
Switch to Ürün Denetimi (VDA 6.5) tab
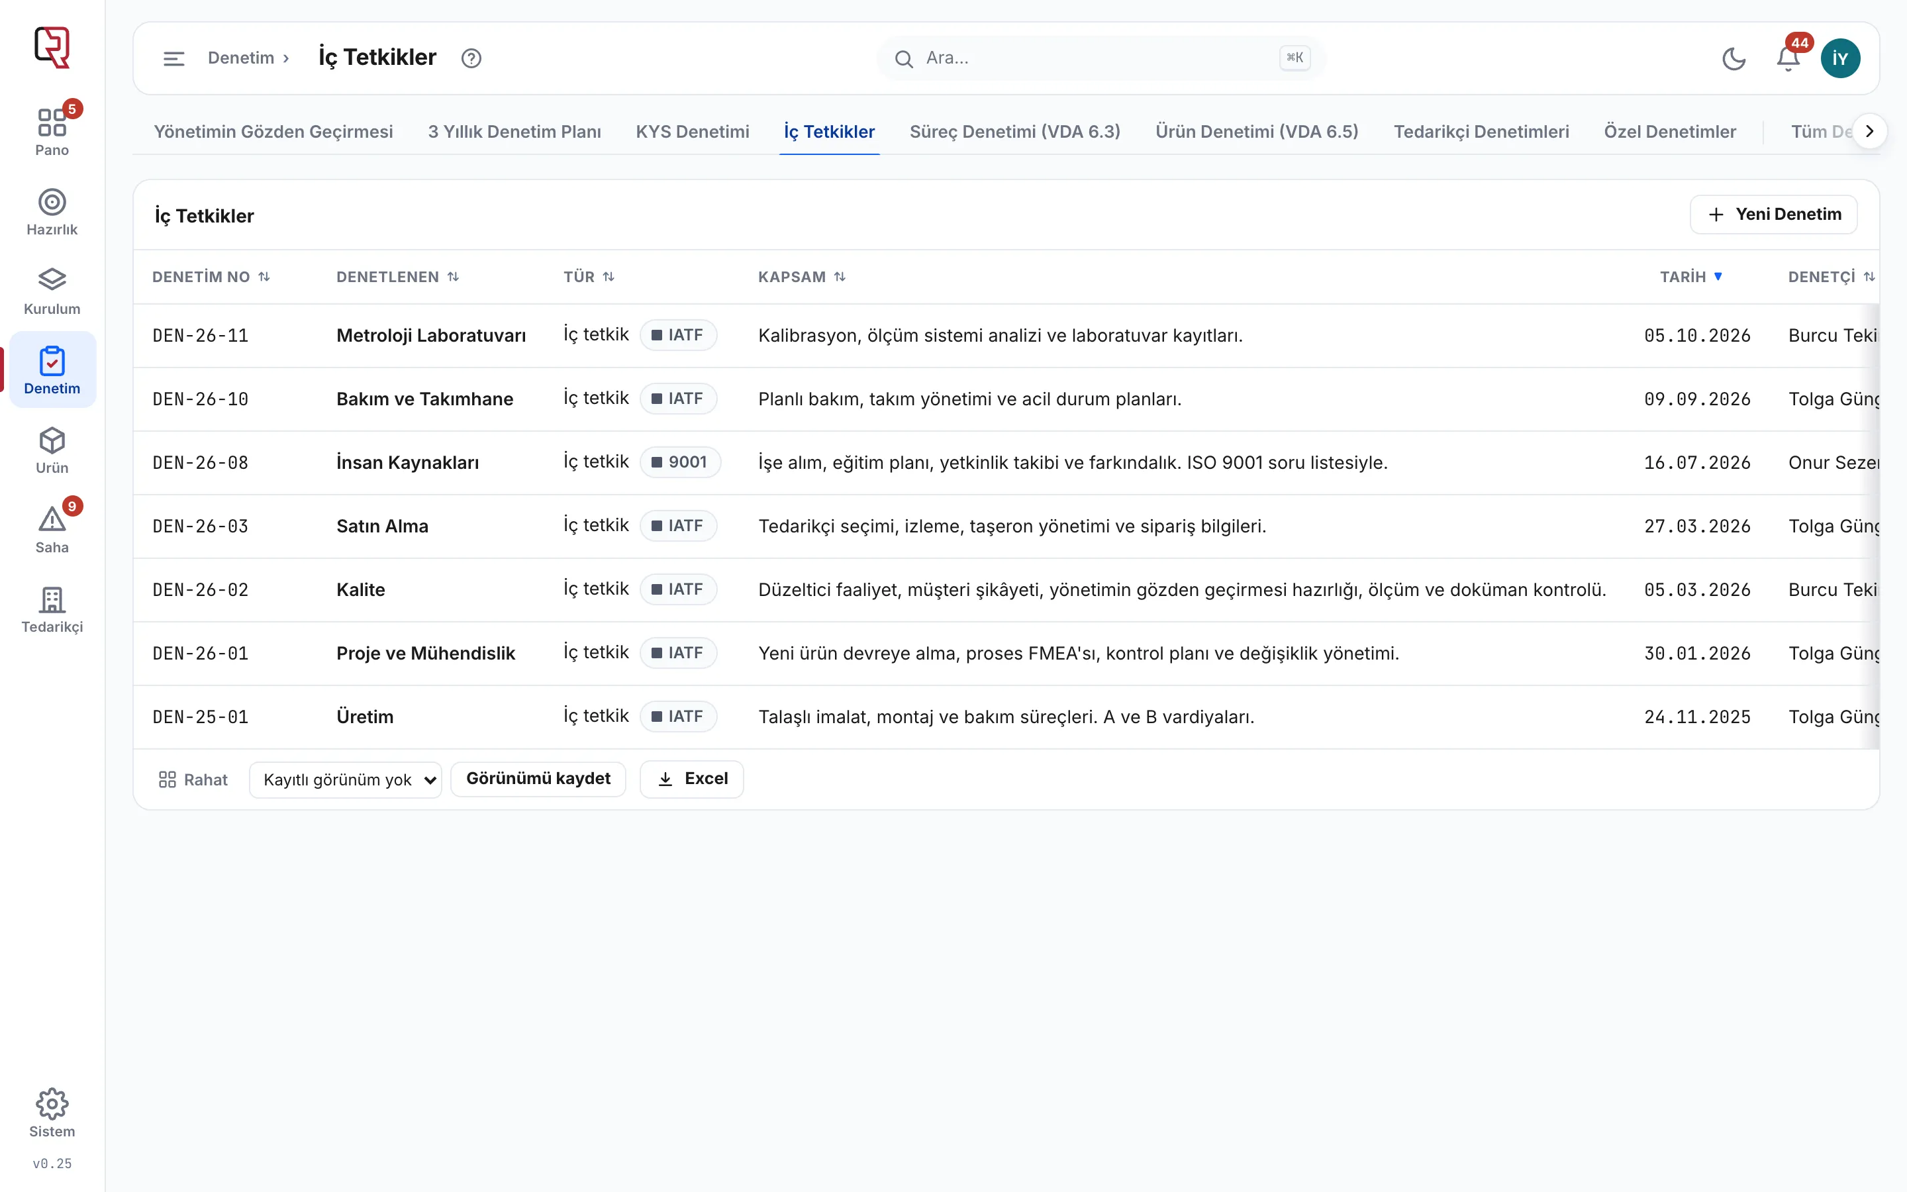click(1257, 132)
